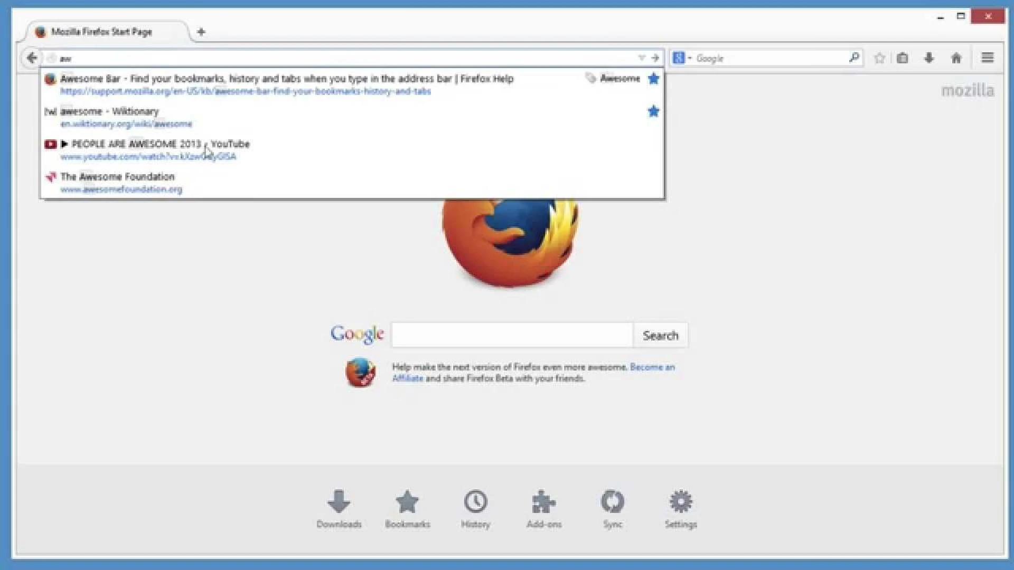The image size is (1014, 570).
Task: Toggle the star on the Awesome Bar suggestion
Action: pos(653,78)
